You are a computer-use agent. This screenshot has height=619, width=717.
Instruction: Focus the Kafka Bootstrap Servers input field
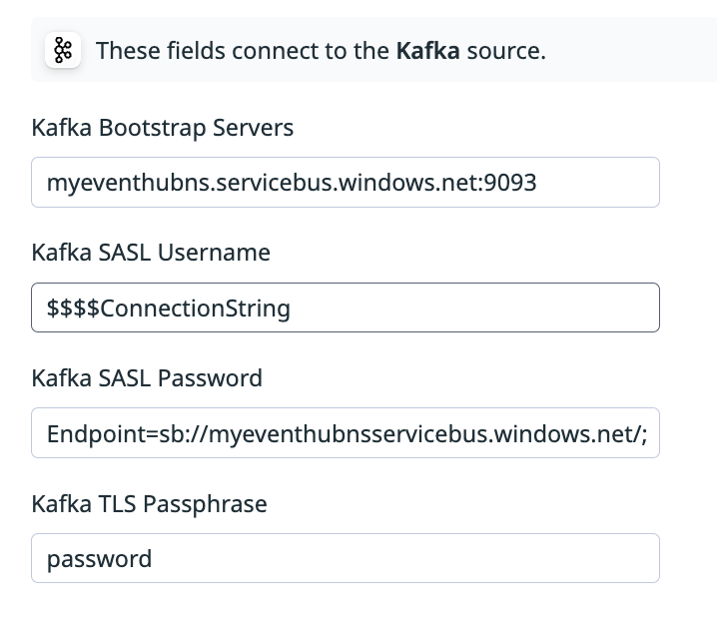tap(346, 182)
